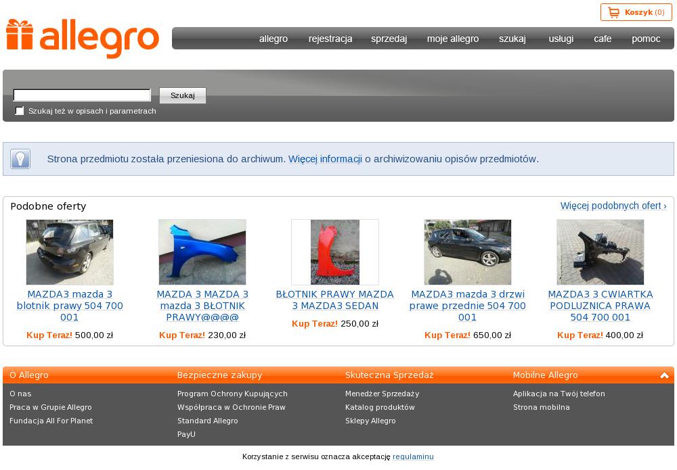Open the moje allegro menu item
The image size is (677, 470).
click(x=452, y=39)
